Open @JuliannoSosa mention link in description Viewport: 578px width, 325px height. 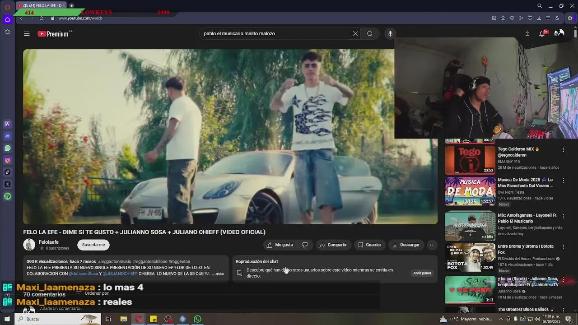[84, 274]
